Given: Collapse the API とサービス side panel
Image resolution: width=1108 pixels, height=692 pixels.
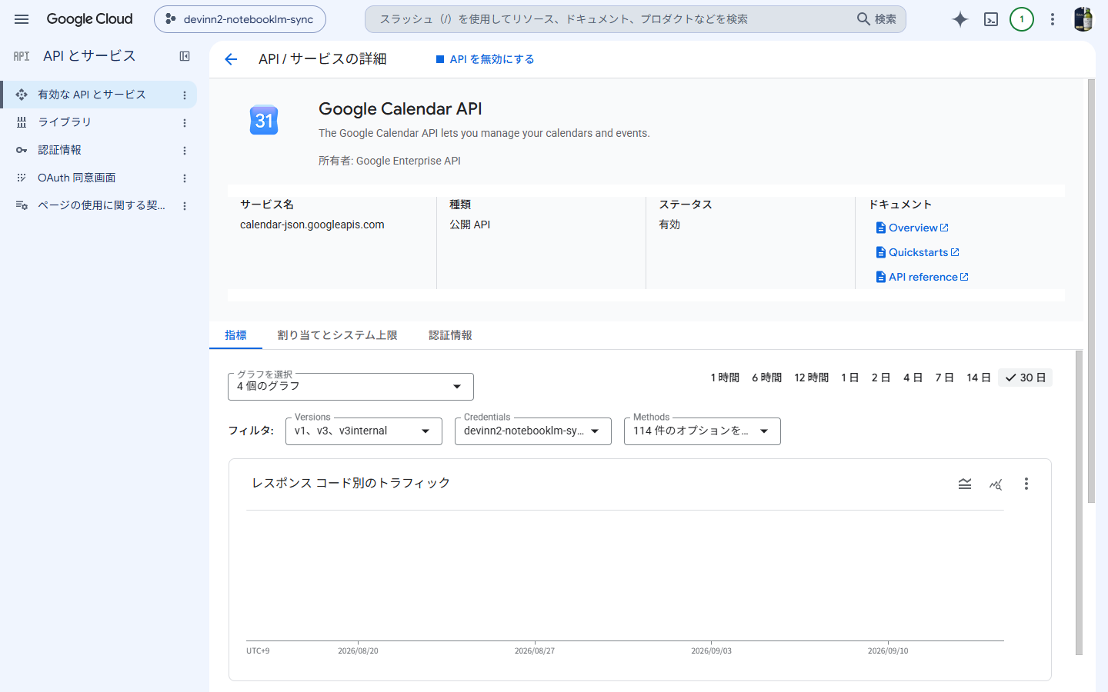Looking at the screenshot, I should pyautogui.click(x=185, y=56).
